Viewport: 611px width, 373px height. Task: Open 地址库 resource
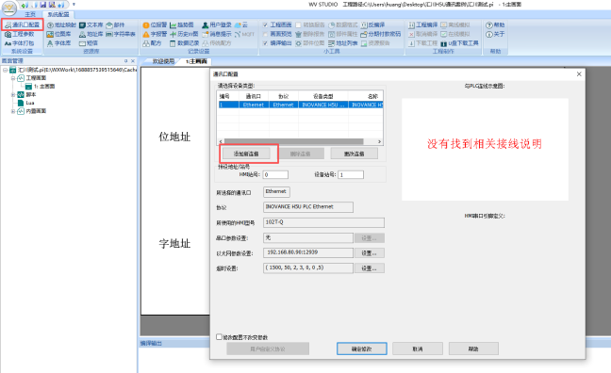(91, 34)
